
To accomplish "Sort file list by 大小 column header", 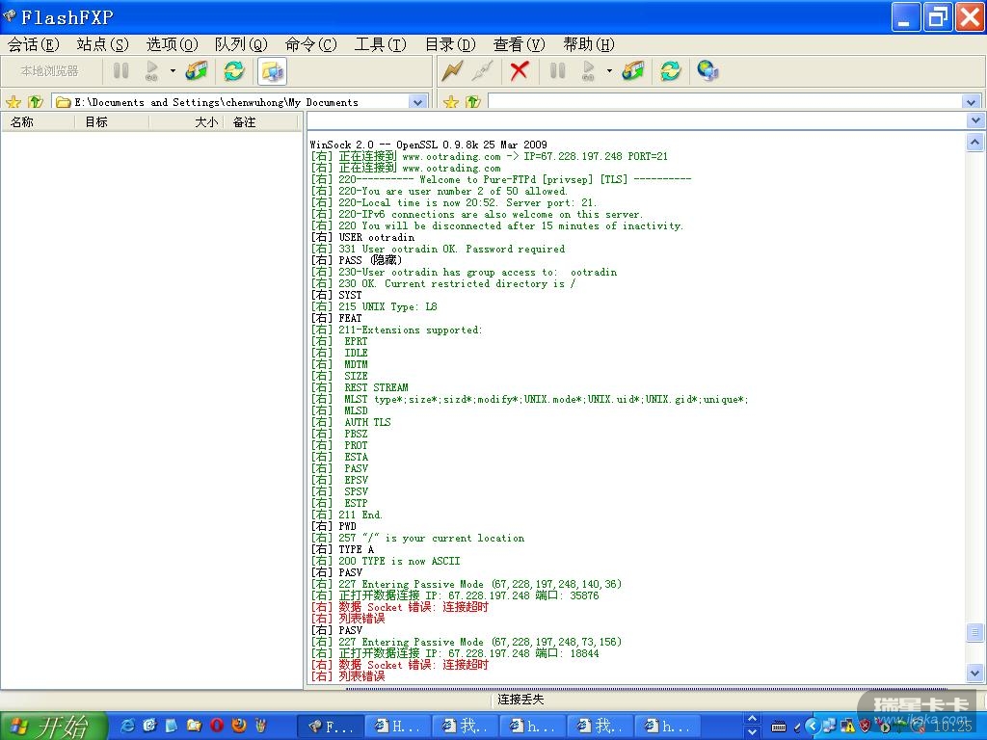I will click(205, 122).
